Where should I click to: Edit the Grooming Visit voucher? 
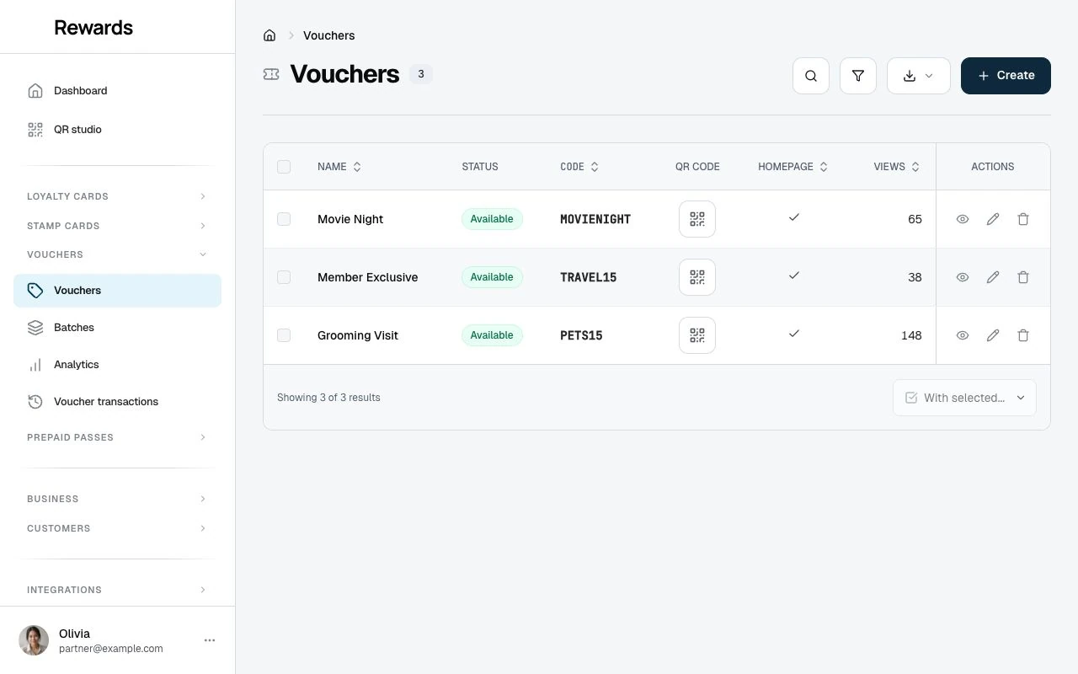click(x=993, y=335)
